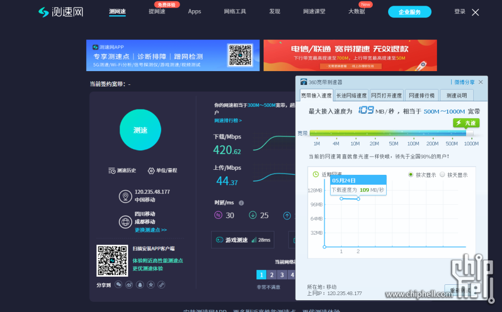Open 网络工具 in top navigation
Image resolution: width=502 pixels, height=312 pixels.
point(235,11)
